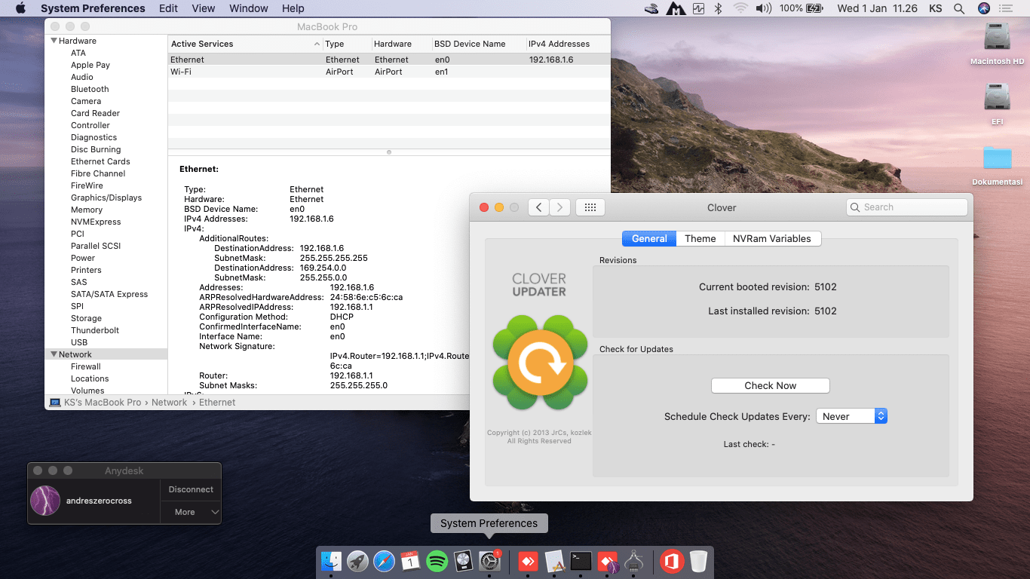The image size is (1030, 579).
Task: Collapse the Network section in sidebar
Action: point(54,354)
